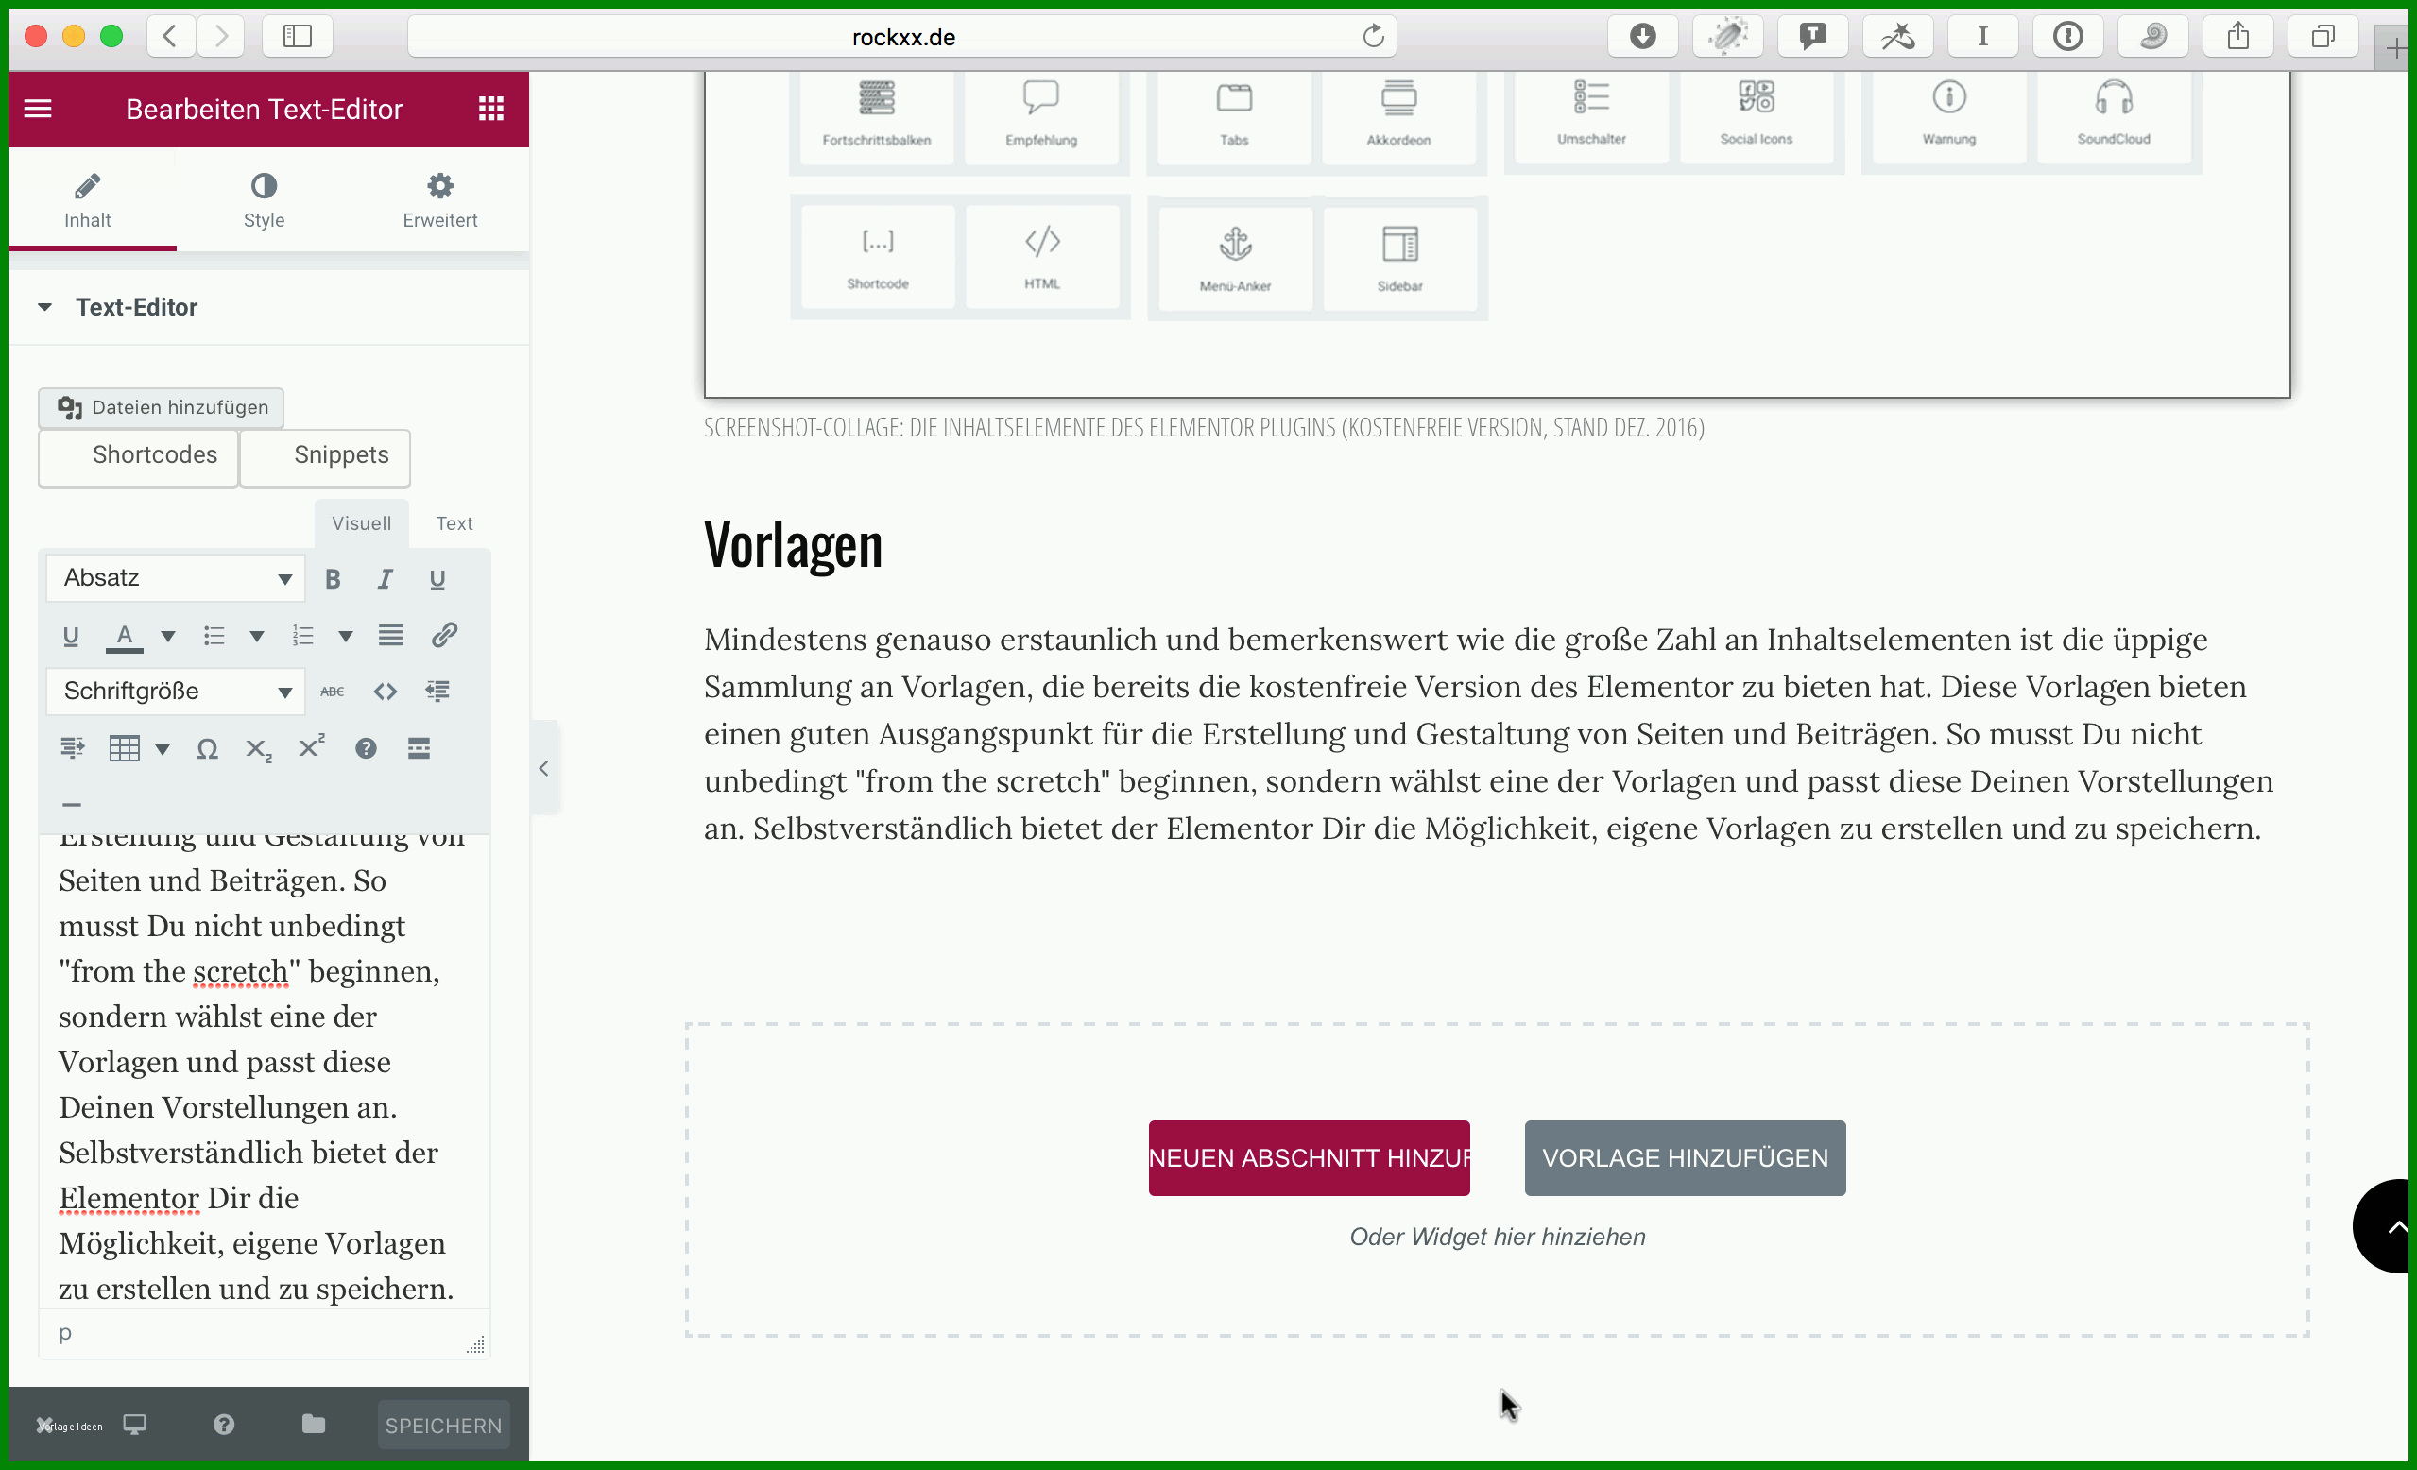Click Neuen Abschnitt hinzufügen button
2417x1470 pixels.
(1309, 1158)
